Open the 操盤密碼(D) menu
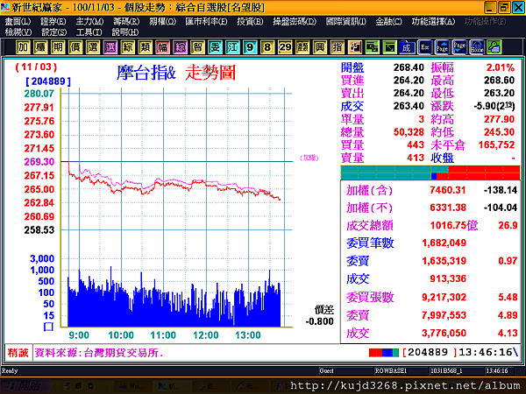This screenshot has width=526, height=394. pyautogui.click(x=295, y=22)
